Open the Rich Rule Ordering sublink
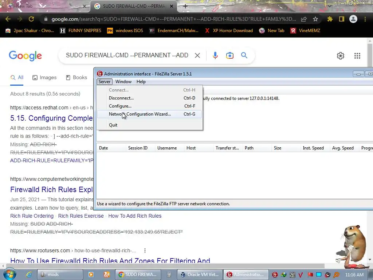373x280 pixels. pos(32,216)
